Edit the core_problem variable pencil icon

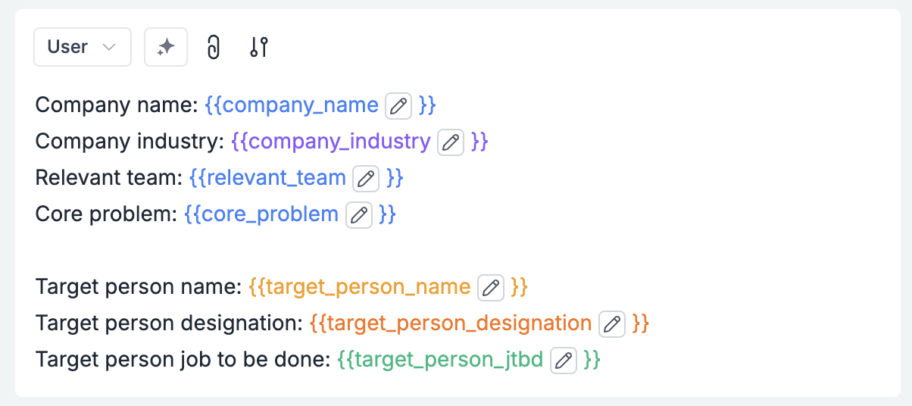(x=359, y=214)
